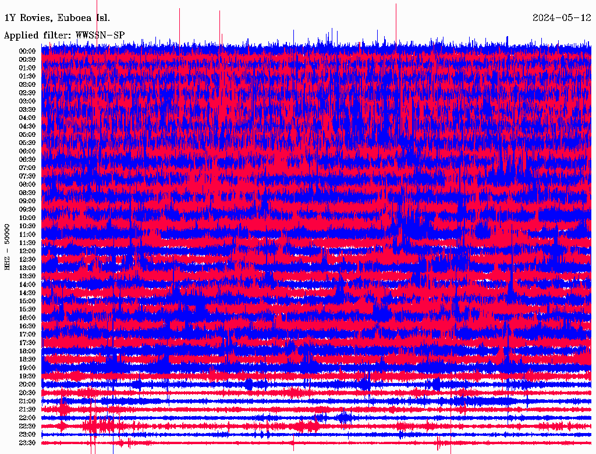Select the 03:30 time label

27,109
